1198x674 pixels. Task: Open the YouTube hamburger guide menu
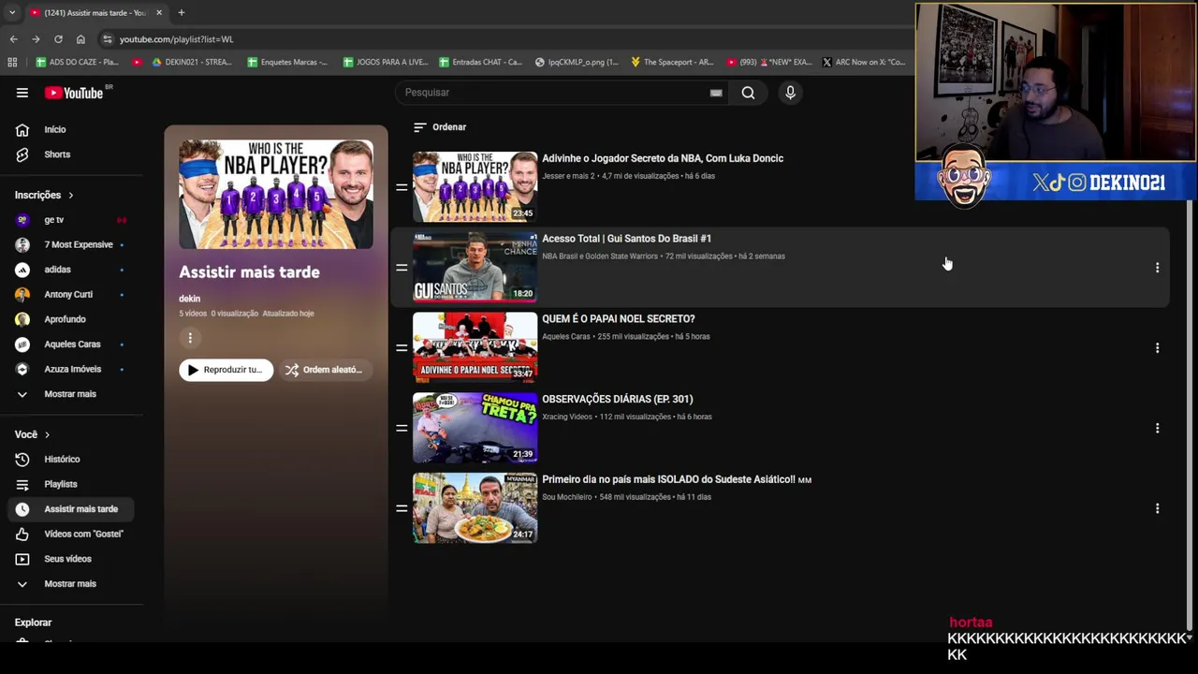pos(22,93)
